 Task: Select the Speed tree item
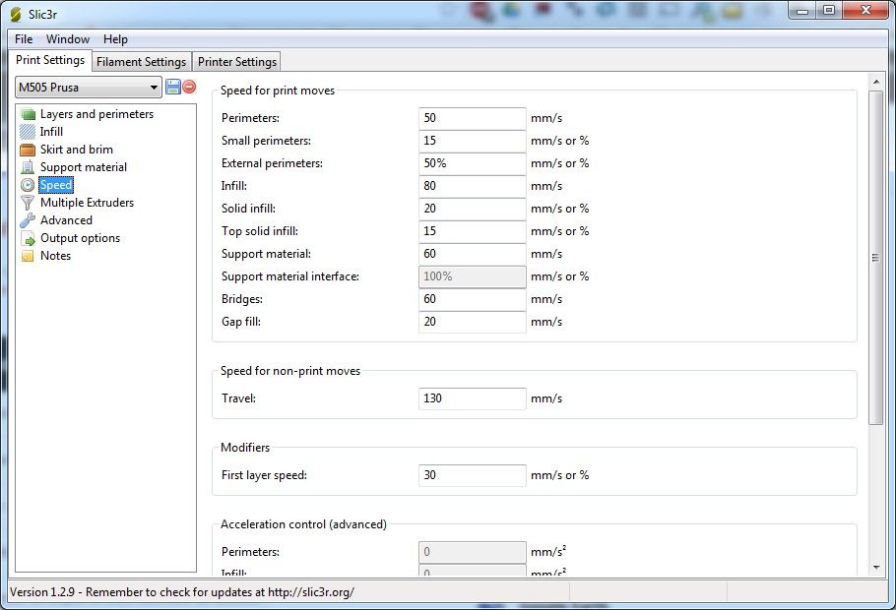coord(56,185)
